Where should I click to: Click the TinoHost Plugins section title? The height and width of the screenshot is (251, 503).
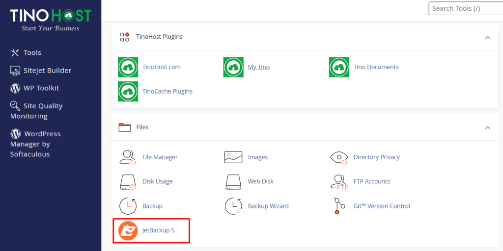pyautogui.click(x=160, y=37)
